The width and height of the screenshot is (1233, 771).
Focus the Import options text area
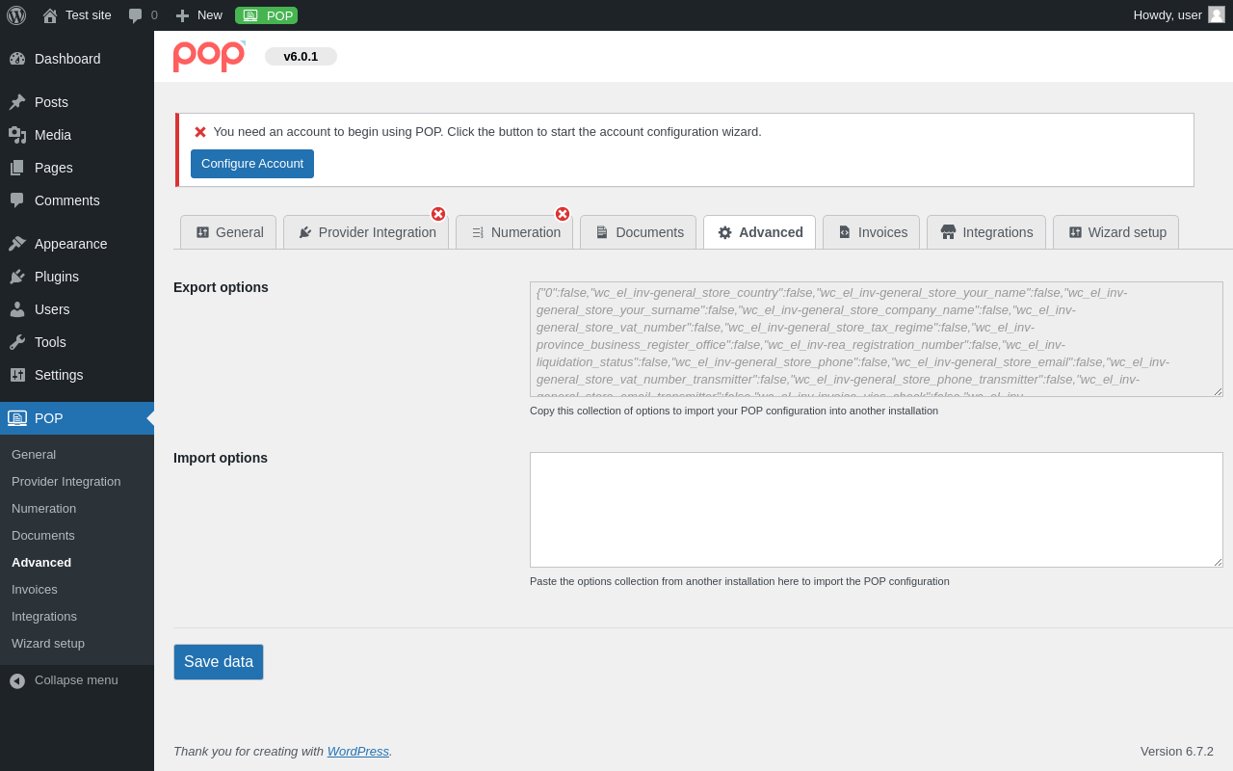click(x=877, y=510)
